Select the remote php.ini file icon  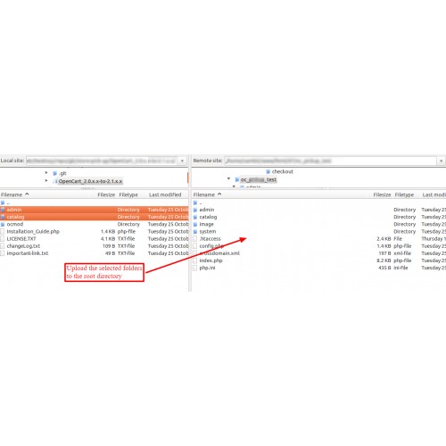pyautogui.click(x=194, y=268)
